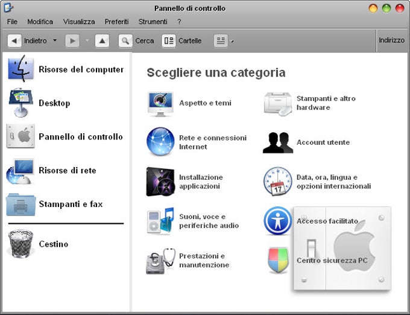
Task: Click the Finder face Risorse del computer icon
Action: pyautogui.click(x=20, y=69)
